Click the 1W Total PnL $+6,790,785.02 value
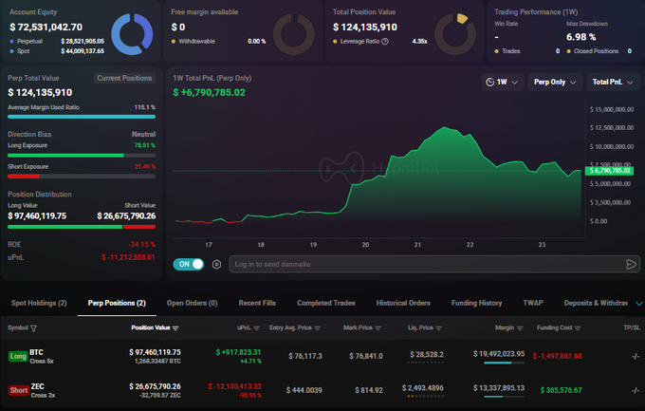The height and width of the screenshot is (411, 645). point(209,93)
